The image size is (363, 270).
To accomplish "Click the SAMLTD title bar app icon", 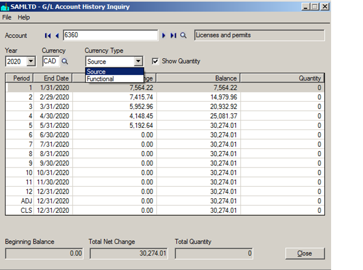I will (x=5, y=7).
